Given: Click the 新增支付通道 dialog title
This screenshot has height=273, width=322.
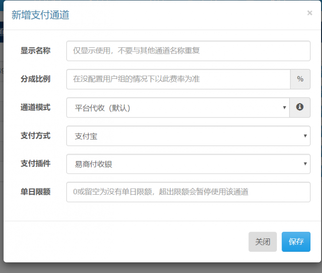Looking at the screenshot, I should click(x=40, y=15).
